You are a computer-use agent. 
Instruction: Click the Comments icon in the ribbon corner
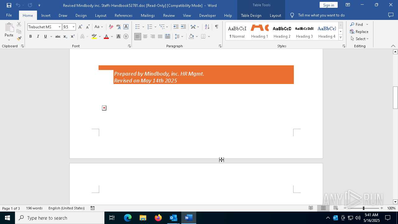(x=391, y=15)
